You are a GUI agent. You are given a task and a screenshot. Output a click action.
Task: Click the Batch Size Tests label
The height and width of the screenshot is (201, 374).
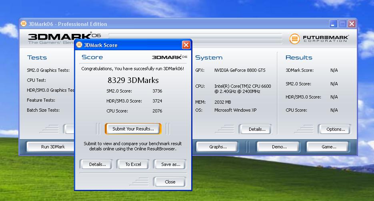click(43, 110)
